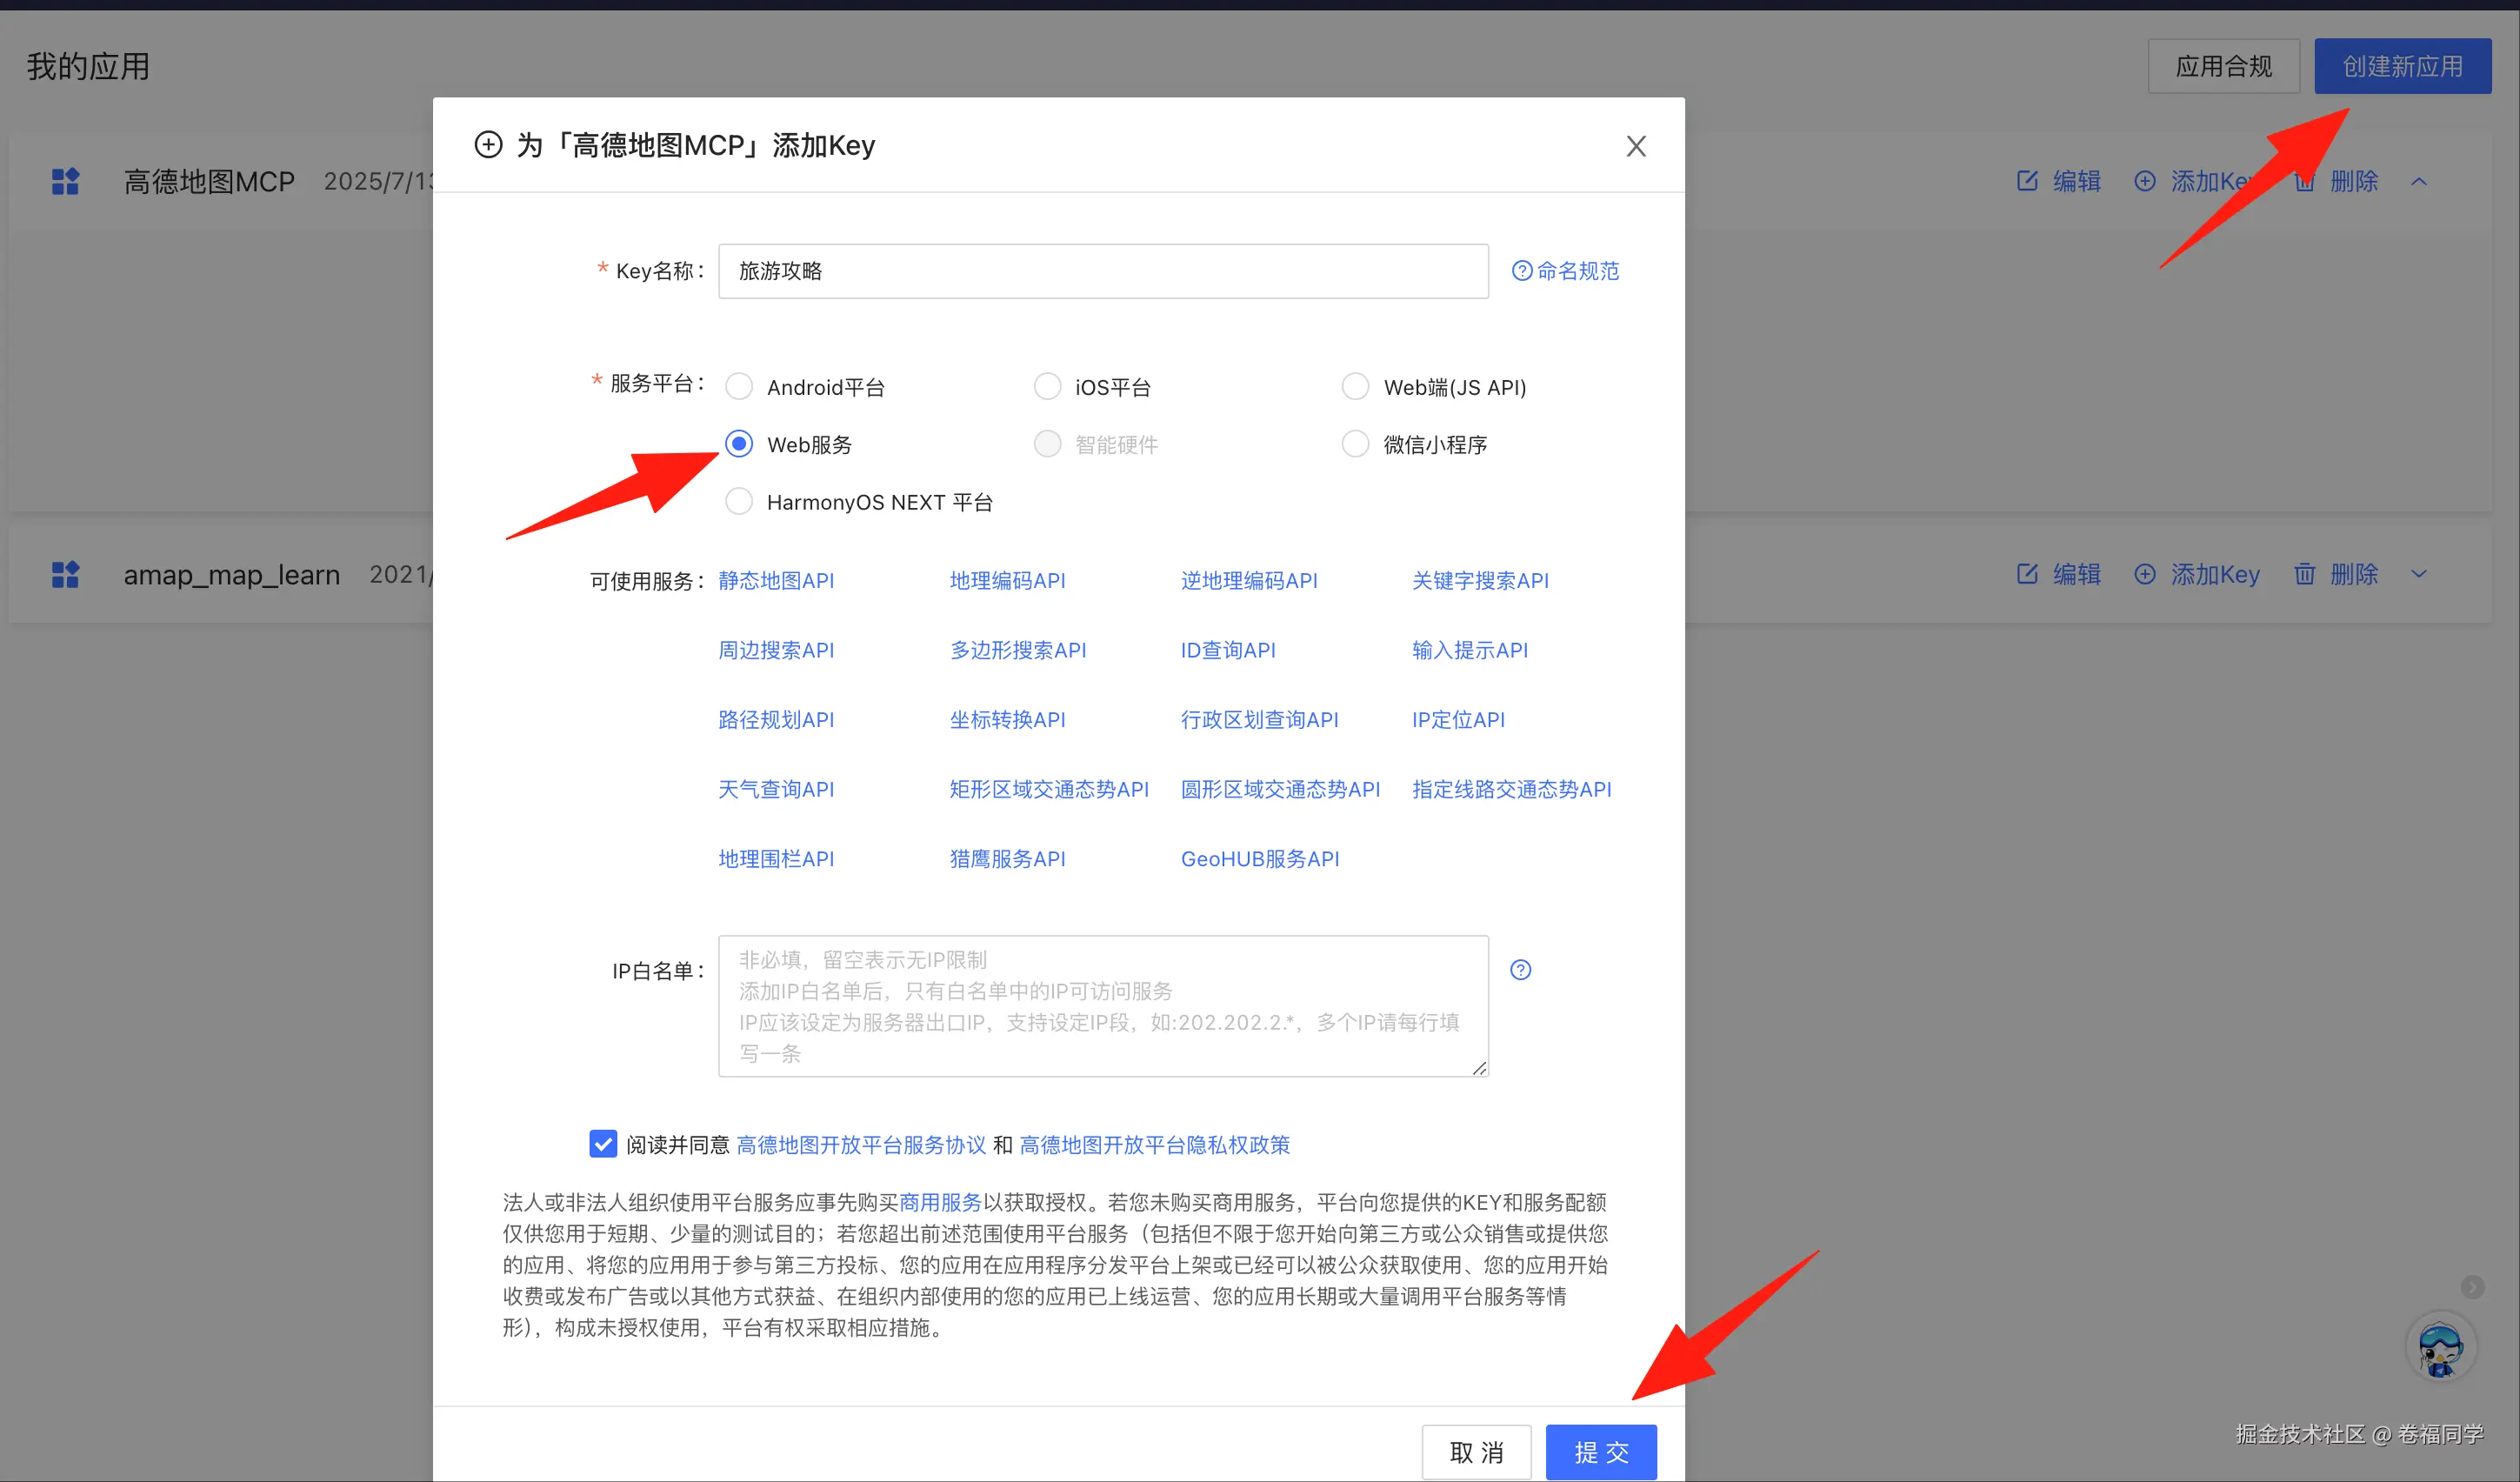This screenshot has height=1482, width=2520.
Task: Select the Android平台 radio button
Action: (739, 386)
